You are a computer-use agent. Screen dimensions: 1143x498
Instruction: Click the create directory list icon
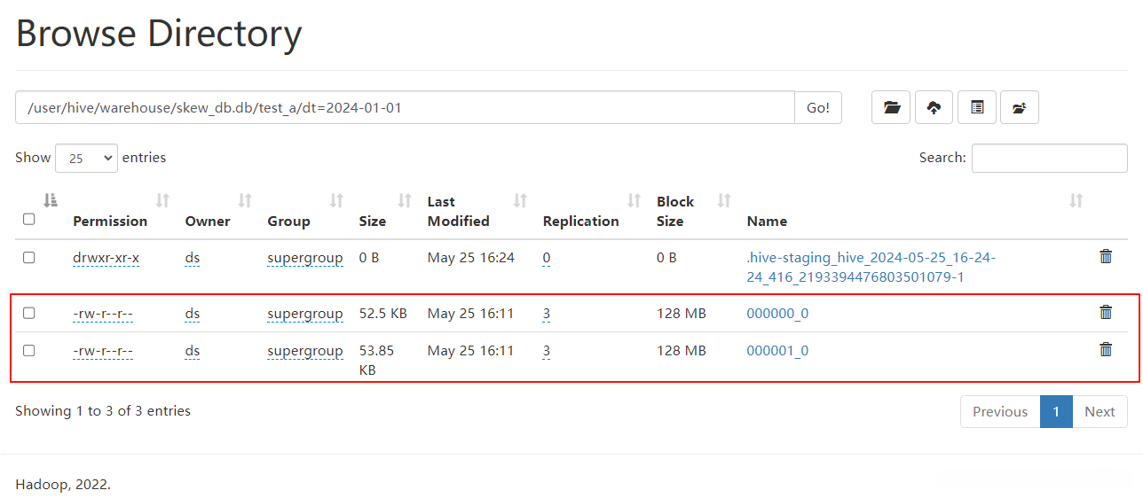[x=976, y=107]
